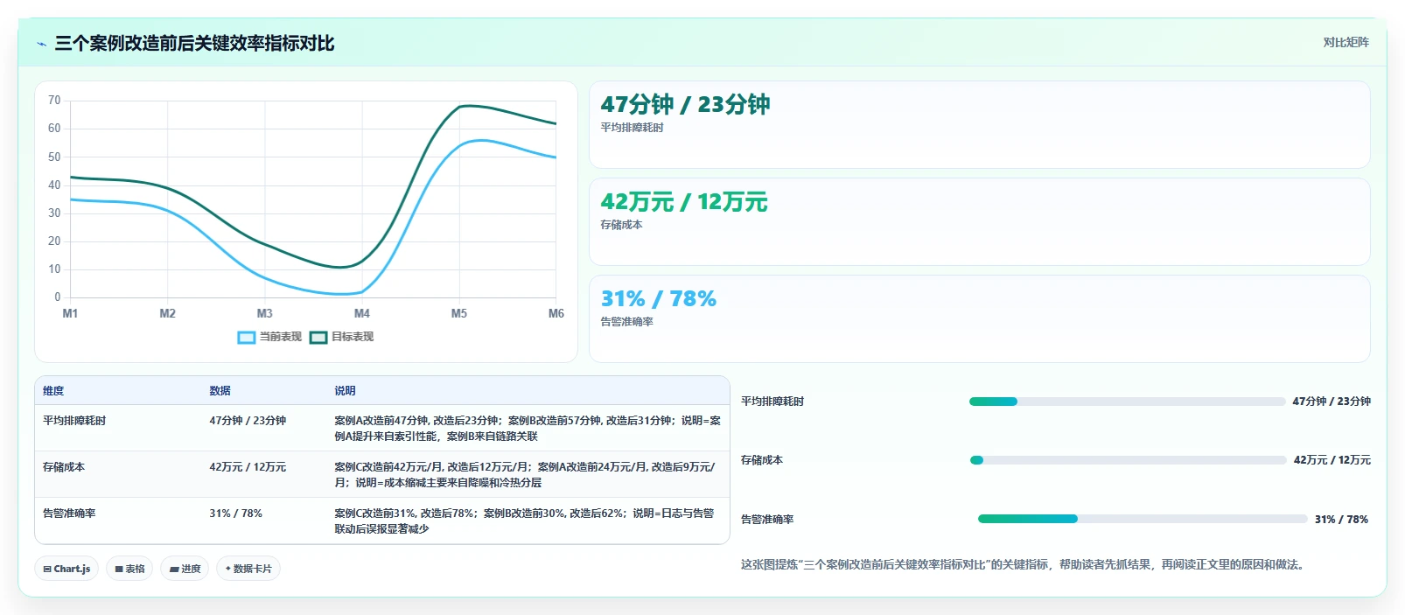Click the 进度 tag chip
Viewport: 1405px width, 615px height.
(x=185, y=569)
